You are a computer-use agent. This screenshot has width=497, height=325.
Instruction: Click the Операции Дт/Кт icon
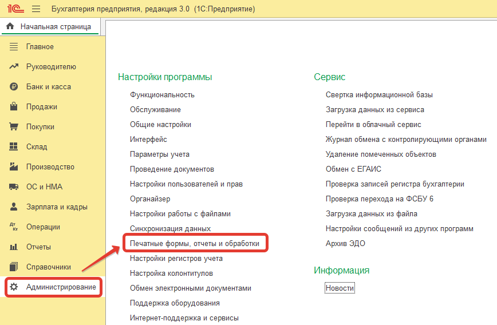coord(14,227)
